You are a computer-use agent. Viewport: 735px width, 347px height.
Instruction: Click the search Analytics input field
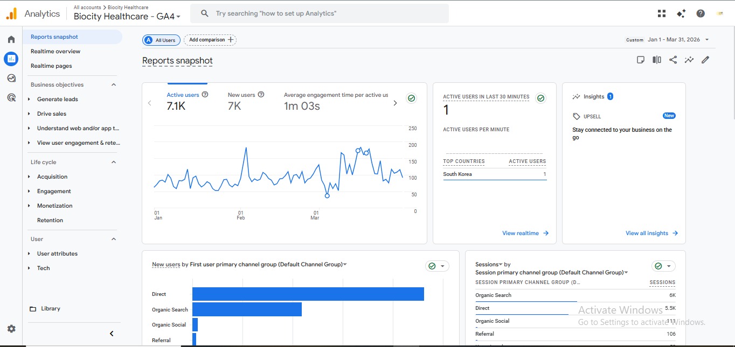[x=319, y=13]
